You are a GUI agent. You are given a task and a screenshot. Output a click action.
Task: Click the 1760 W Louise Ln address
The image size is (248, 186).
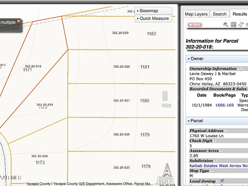206,136
